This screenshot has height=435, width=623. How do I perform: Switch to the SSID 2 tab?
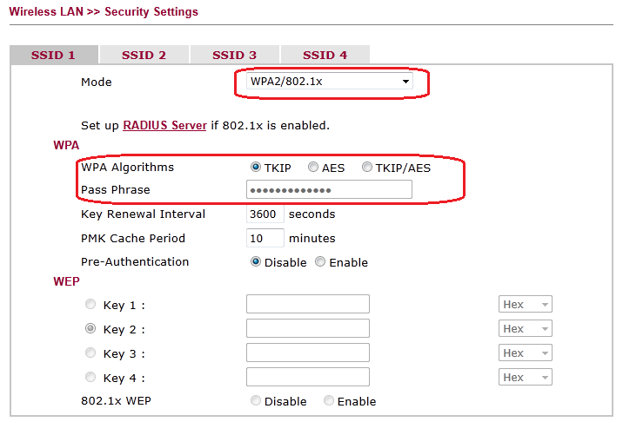coord(144,55)
